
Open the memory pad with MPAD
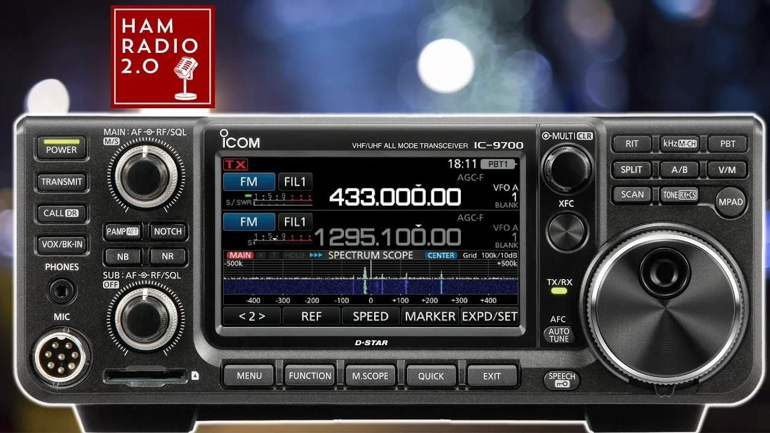pyautogui.click(x=731, y=203)
